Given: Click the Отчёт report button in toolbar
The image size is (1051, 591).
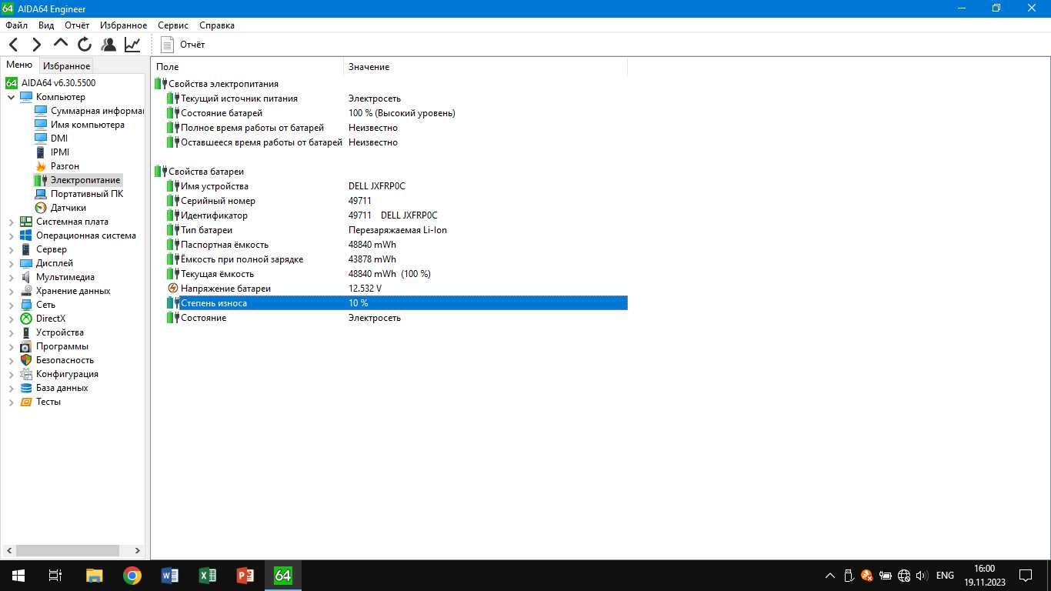Looking at the screenshot, I should tap(183, 45).
